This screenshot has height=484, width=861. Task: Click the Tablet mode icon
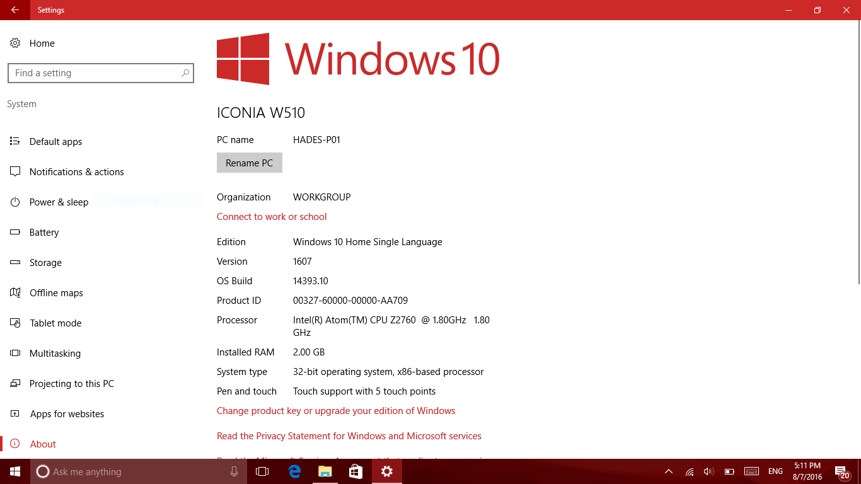click(x=15, y=323)
